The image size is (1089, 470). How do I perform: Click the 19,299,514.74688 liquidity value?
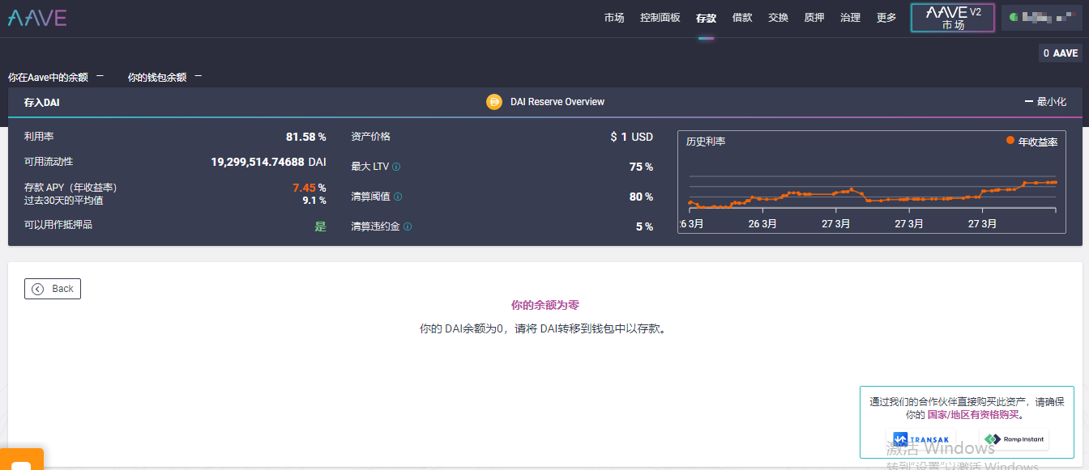(x=258, y=162)
